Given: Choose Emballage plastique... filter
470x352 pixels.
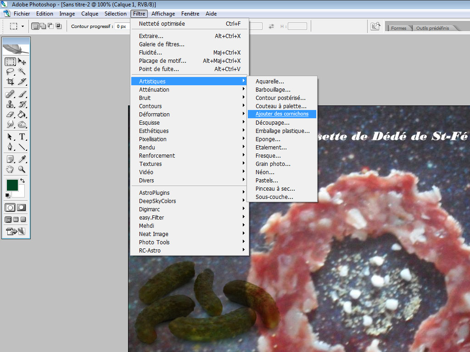Looking at the screenshot, I should pos(282,131).
